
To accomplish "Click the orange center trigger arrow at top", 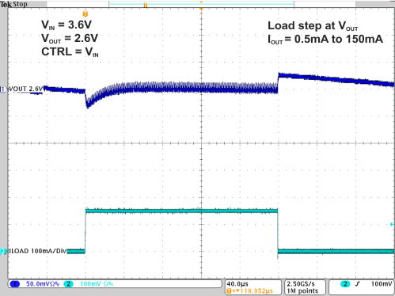I will [x=201, y=9].
